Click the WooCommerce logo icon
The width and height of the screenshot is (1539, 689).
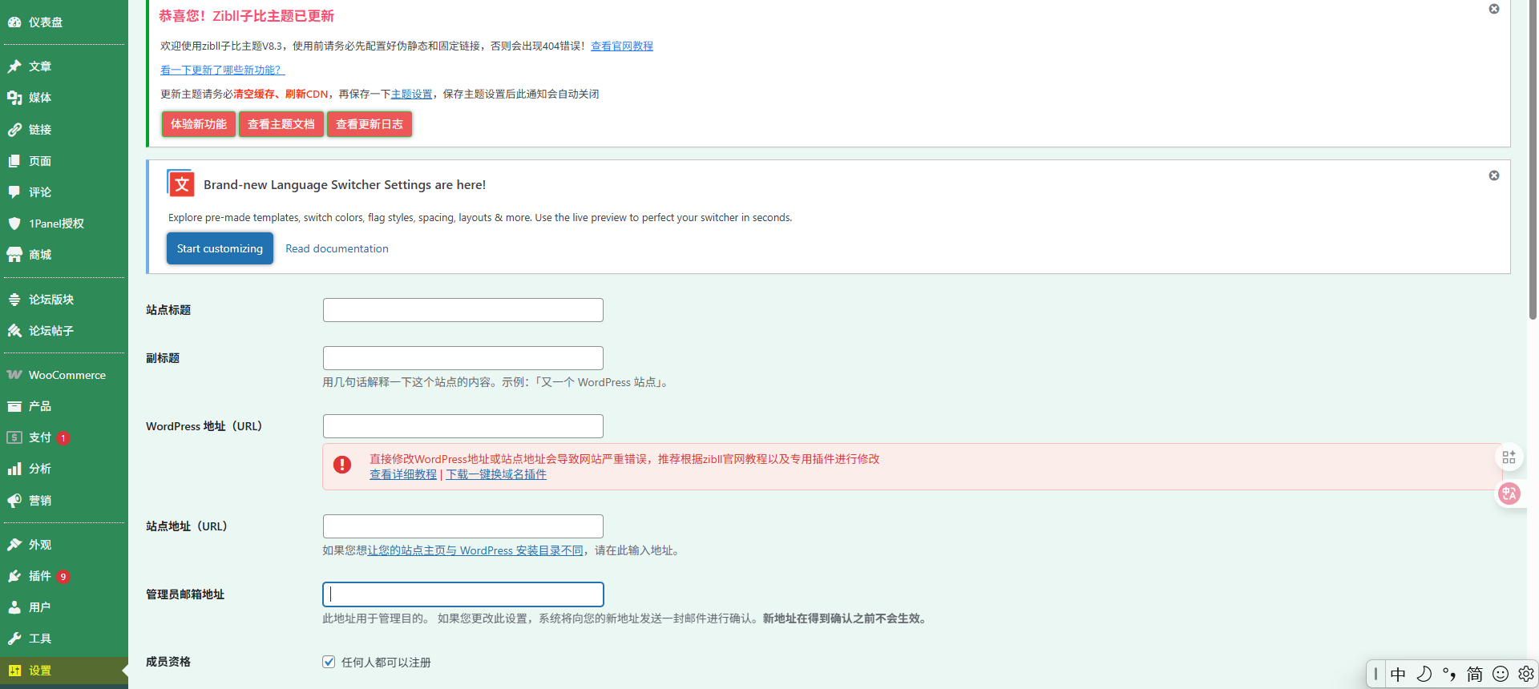[x=14, y=375]
